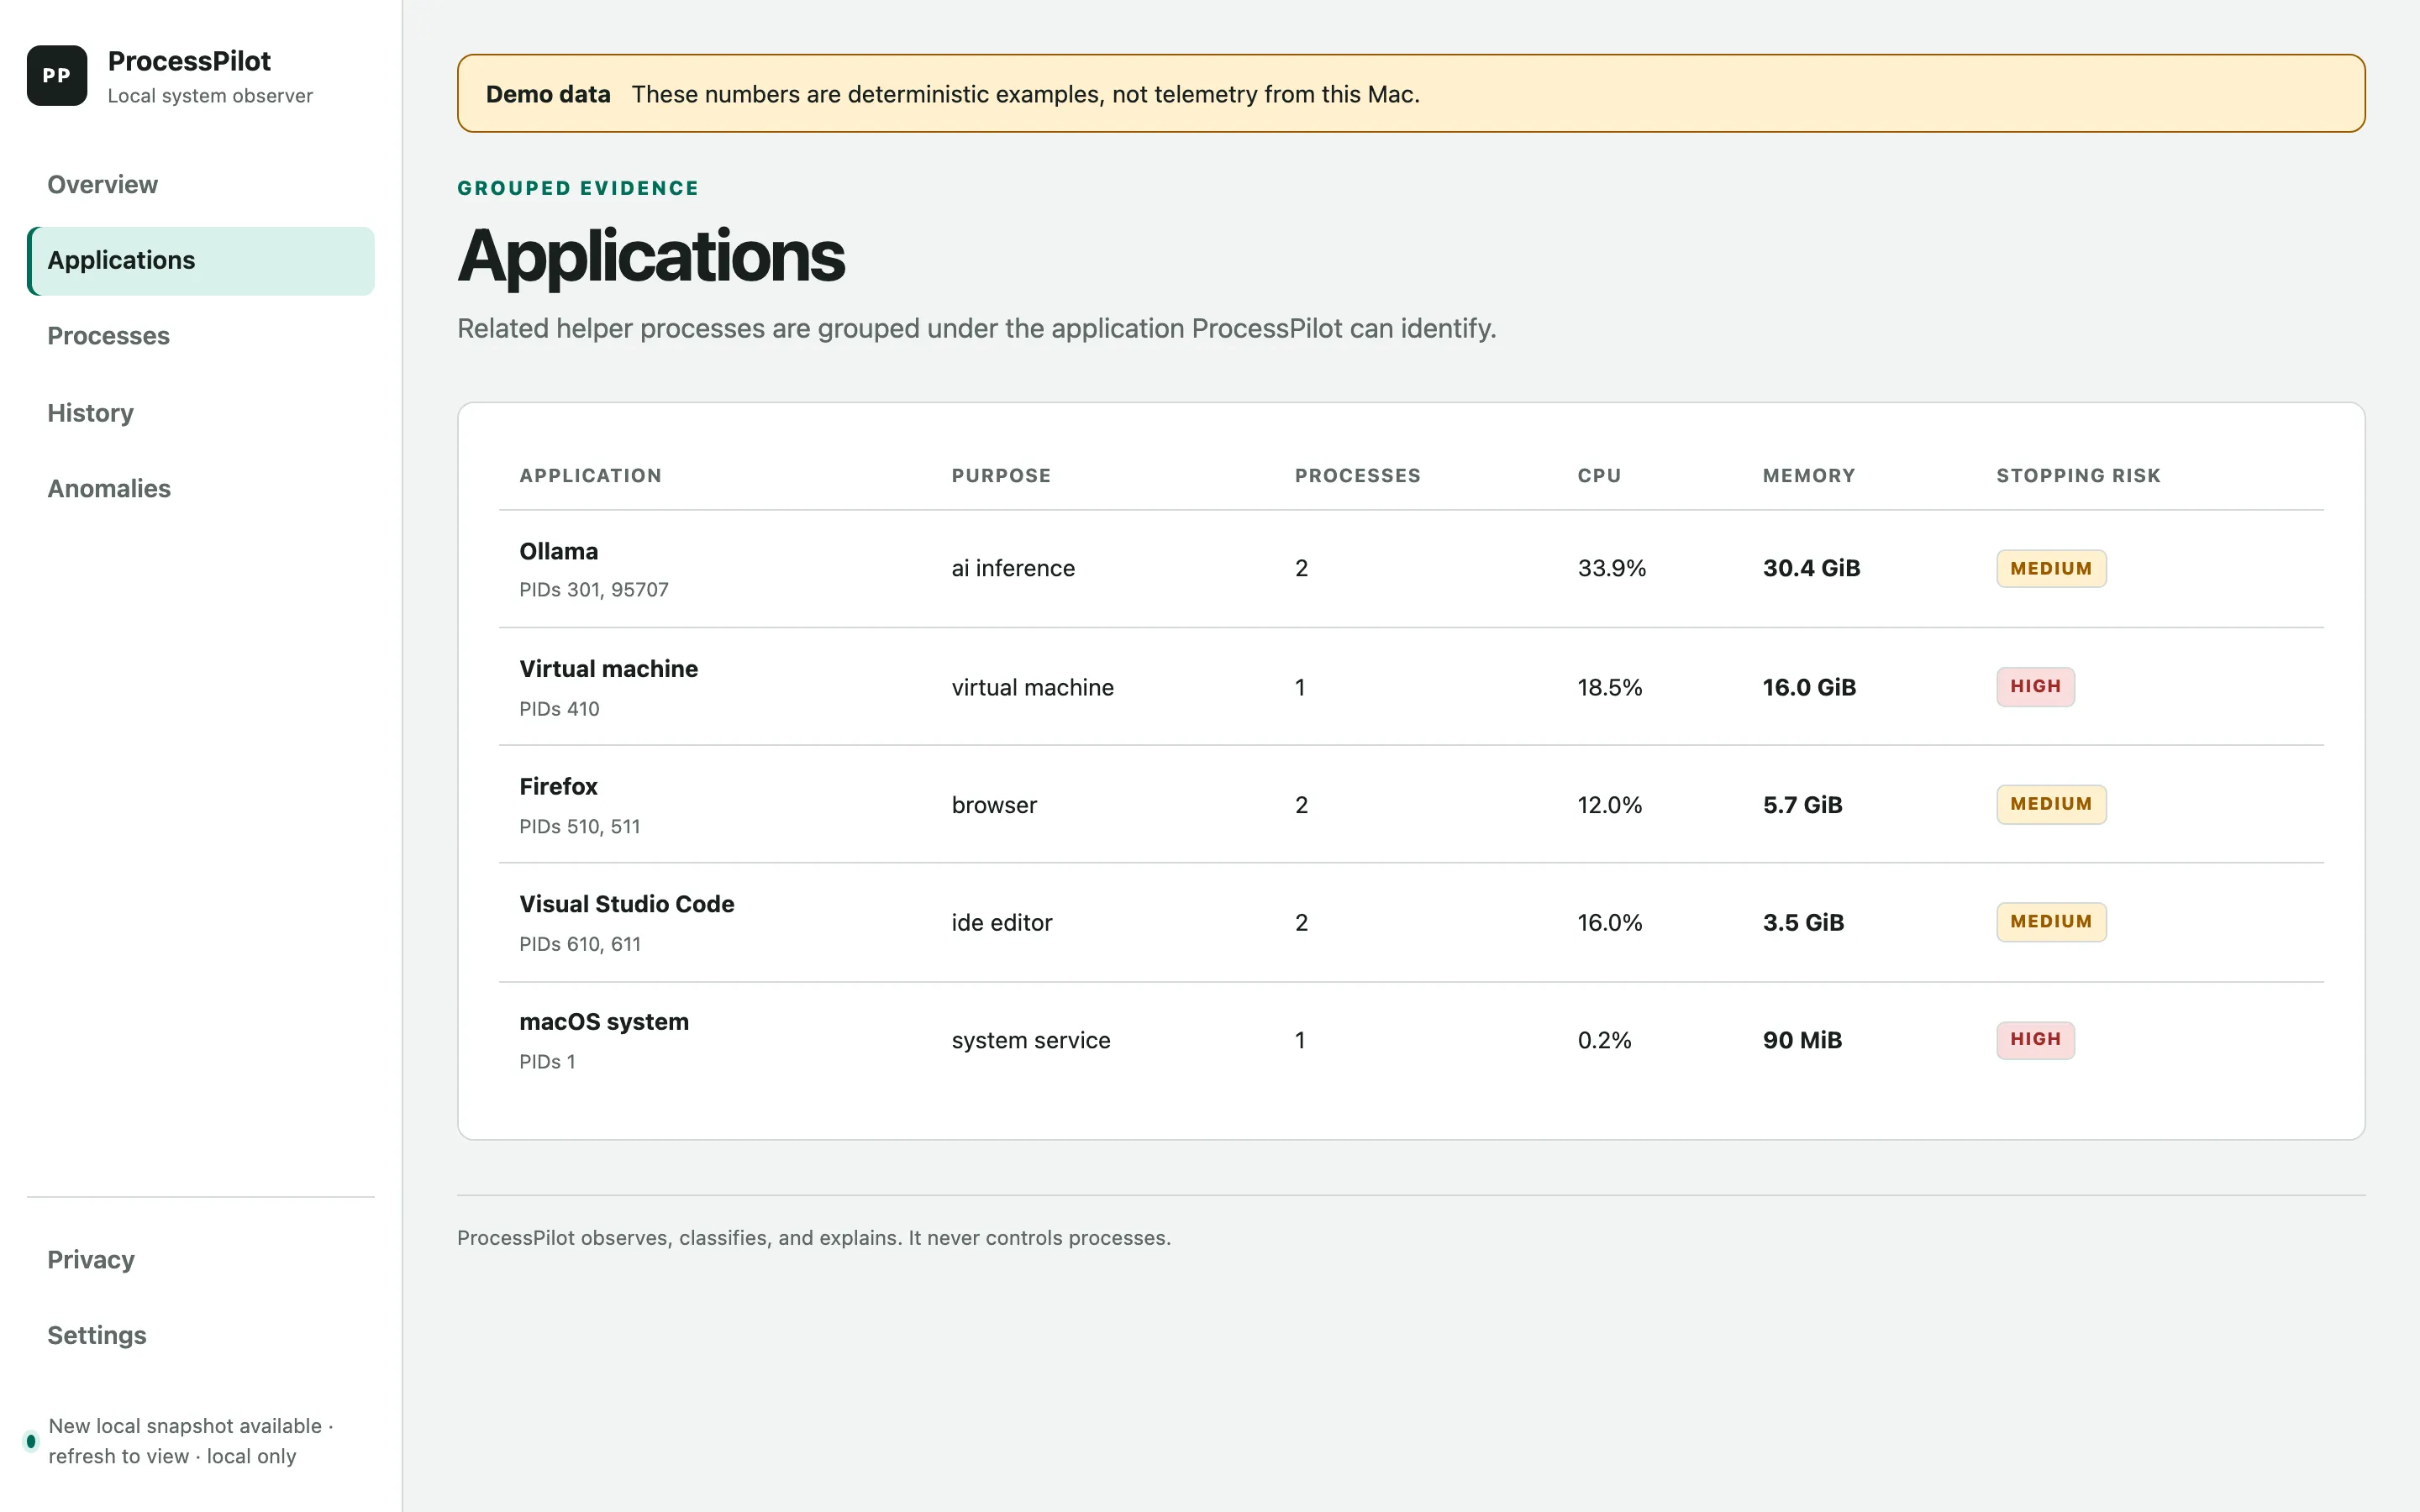Click the PIDs 301, 95707 text
This screenshot has height=1512, width=2420.
(594, 590)
